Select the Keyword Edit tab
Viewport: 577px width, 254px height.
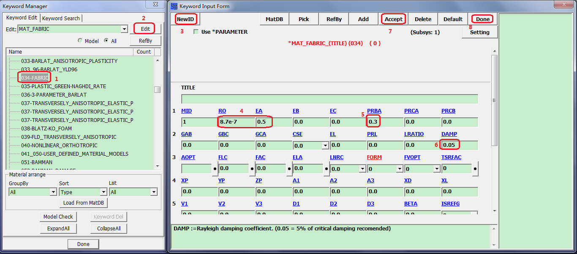click(22, 18)
